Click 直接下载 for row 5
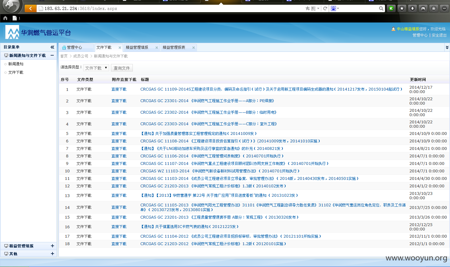The width and height of the screenshot is (450, 267). (x=119, y=133)
